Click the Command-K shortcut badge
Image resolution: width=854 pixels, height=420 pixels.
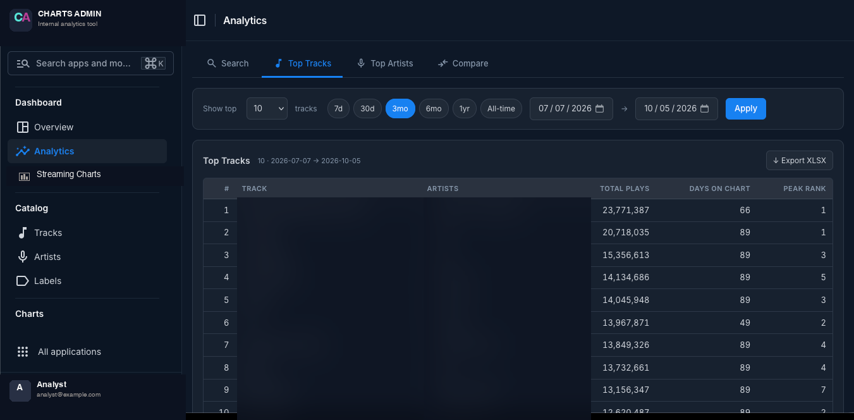click(x=154, y=63)
